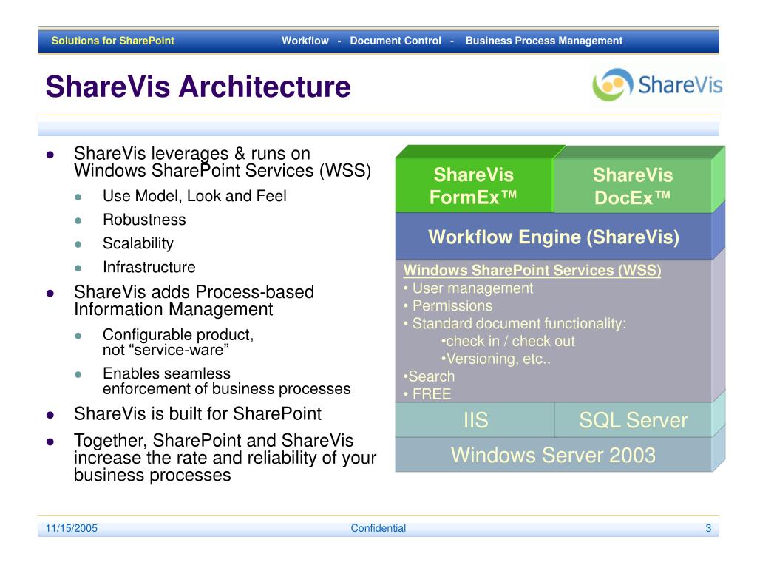Click the Windows Server 2003 block
757x568 pixels.
tap(553, 455)
